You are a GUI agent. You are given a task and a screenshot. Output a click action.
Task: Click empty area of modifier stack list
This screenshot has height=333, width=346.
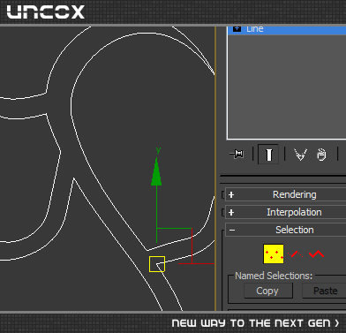[x=287, y=87]
